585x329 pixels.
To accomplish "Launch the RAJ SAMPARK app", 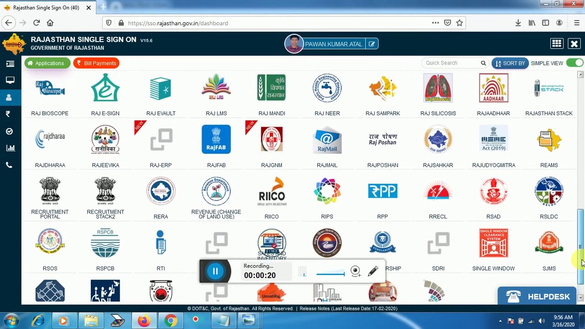I will coord(383,88).
